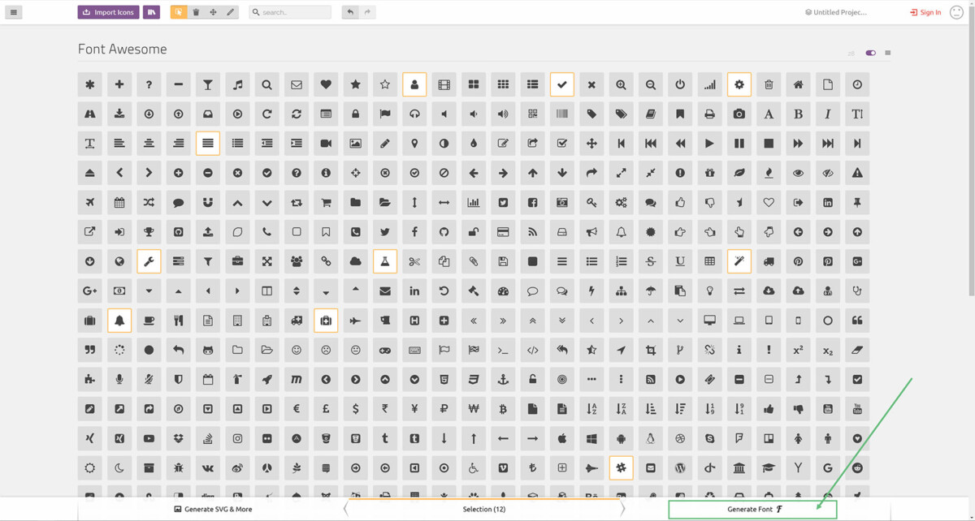This screenshot has height=521, width=975.
Task: Select the move tool in the toolbar
Action: (x=214, y=11)
